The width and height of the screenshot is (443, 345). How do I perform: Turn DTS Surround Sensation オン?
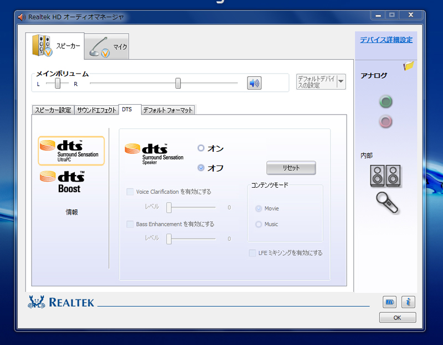pos(201,148)
